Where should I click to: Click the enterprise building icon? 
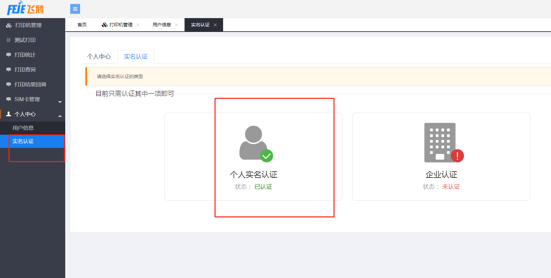[x=440, y=143]
